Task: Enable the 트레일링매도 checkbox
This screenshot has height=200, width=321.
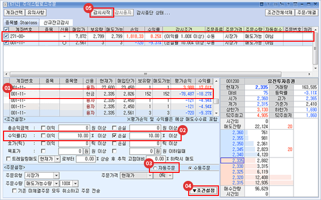Action: click(9, 159)
